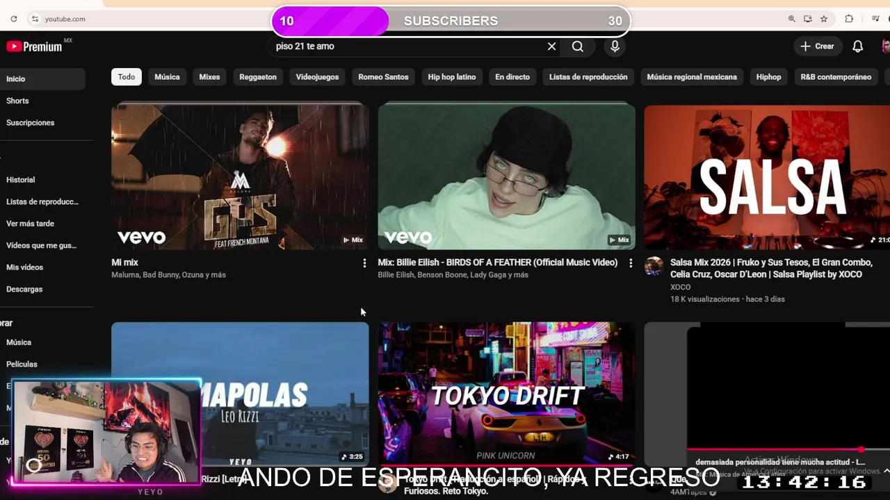
Task: Open Listas de reproducción in the sidebar
Action: click(42, 202)
